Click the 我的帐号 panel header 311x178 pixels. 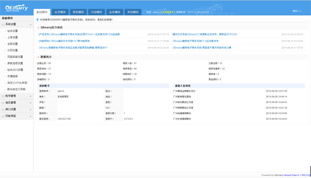pyautogui.click(x=103, y=86)
